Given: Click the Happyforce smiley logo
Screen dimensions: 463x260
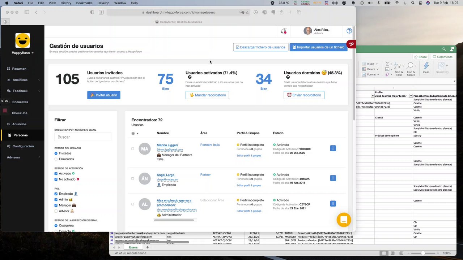Looking at the screenshot, I should tap(22, 40).
